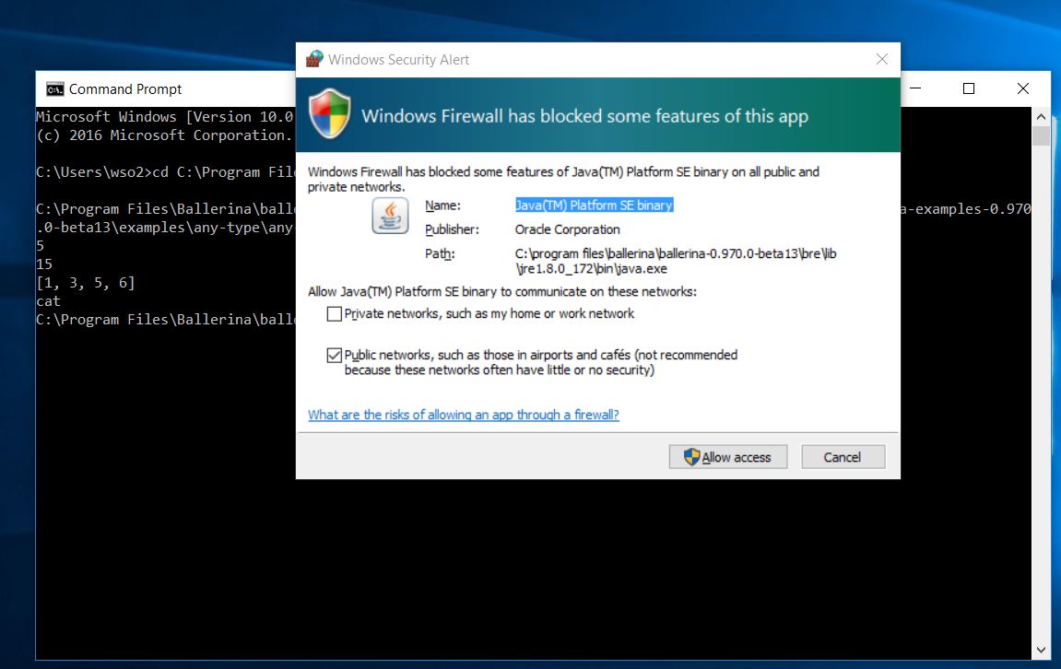
Task: Enable Private networks checkbox
Action: [x=335, y=314]
